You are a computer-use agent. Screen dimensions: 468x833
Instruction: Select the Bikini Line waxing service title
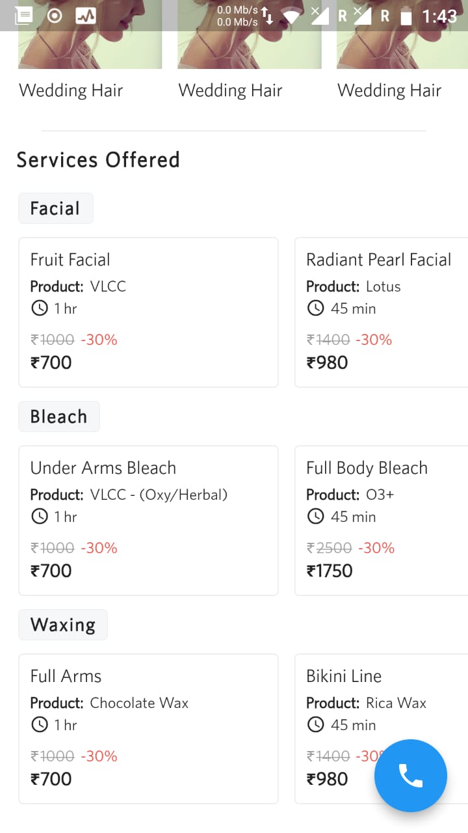pos(344,676)
